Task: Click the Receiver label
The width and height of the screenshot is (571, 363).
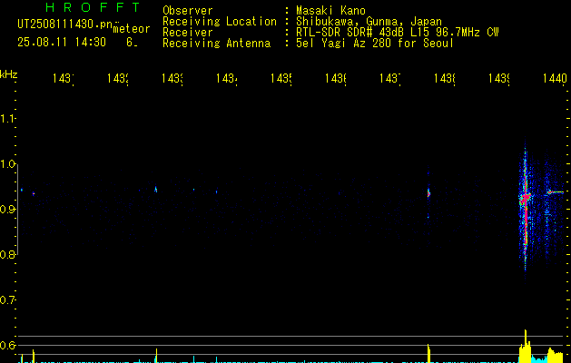Action: click(x=188, y=33)
